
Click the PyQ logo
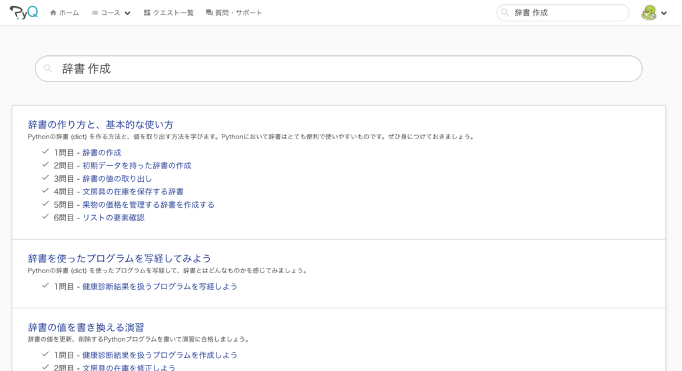[x=23, y=13]
